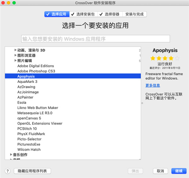Click the 动画，渲染与 3D category label
This screenshot has height=178, width=189.
point(31,50)
